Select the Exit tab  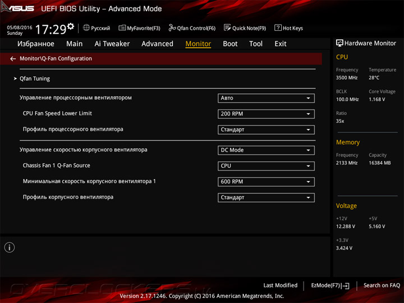[281, 44]
